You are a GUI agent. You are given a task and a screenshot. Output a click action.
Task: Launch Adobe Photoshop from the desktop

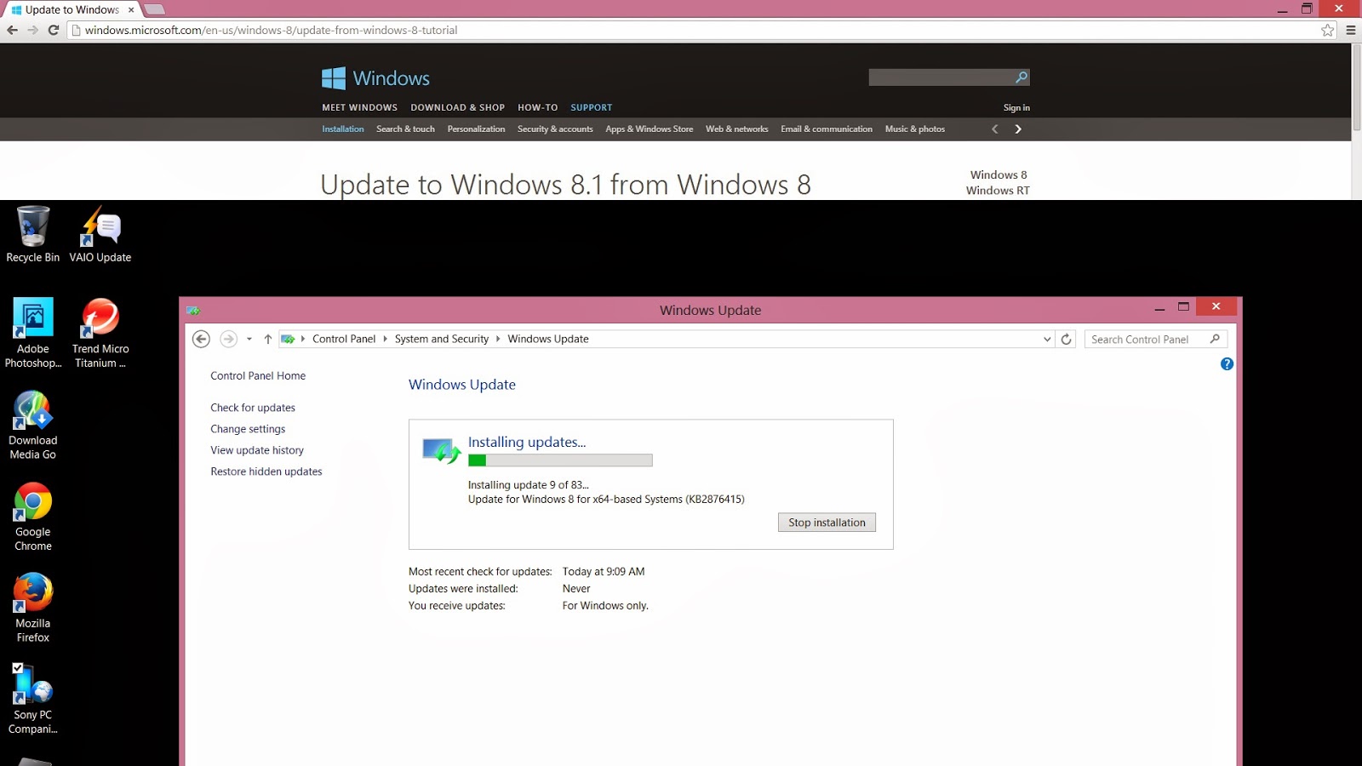32,333
